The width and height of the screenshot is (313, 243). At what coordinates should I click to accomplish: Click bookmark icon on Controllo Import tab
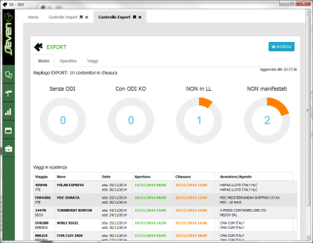tap(81, 17)
